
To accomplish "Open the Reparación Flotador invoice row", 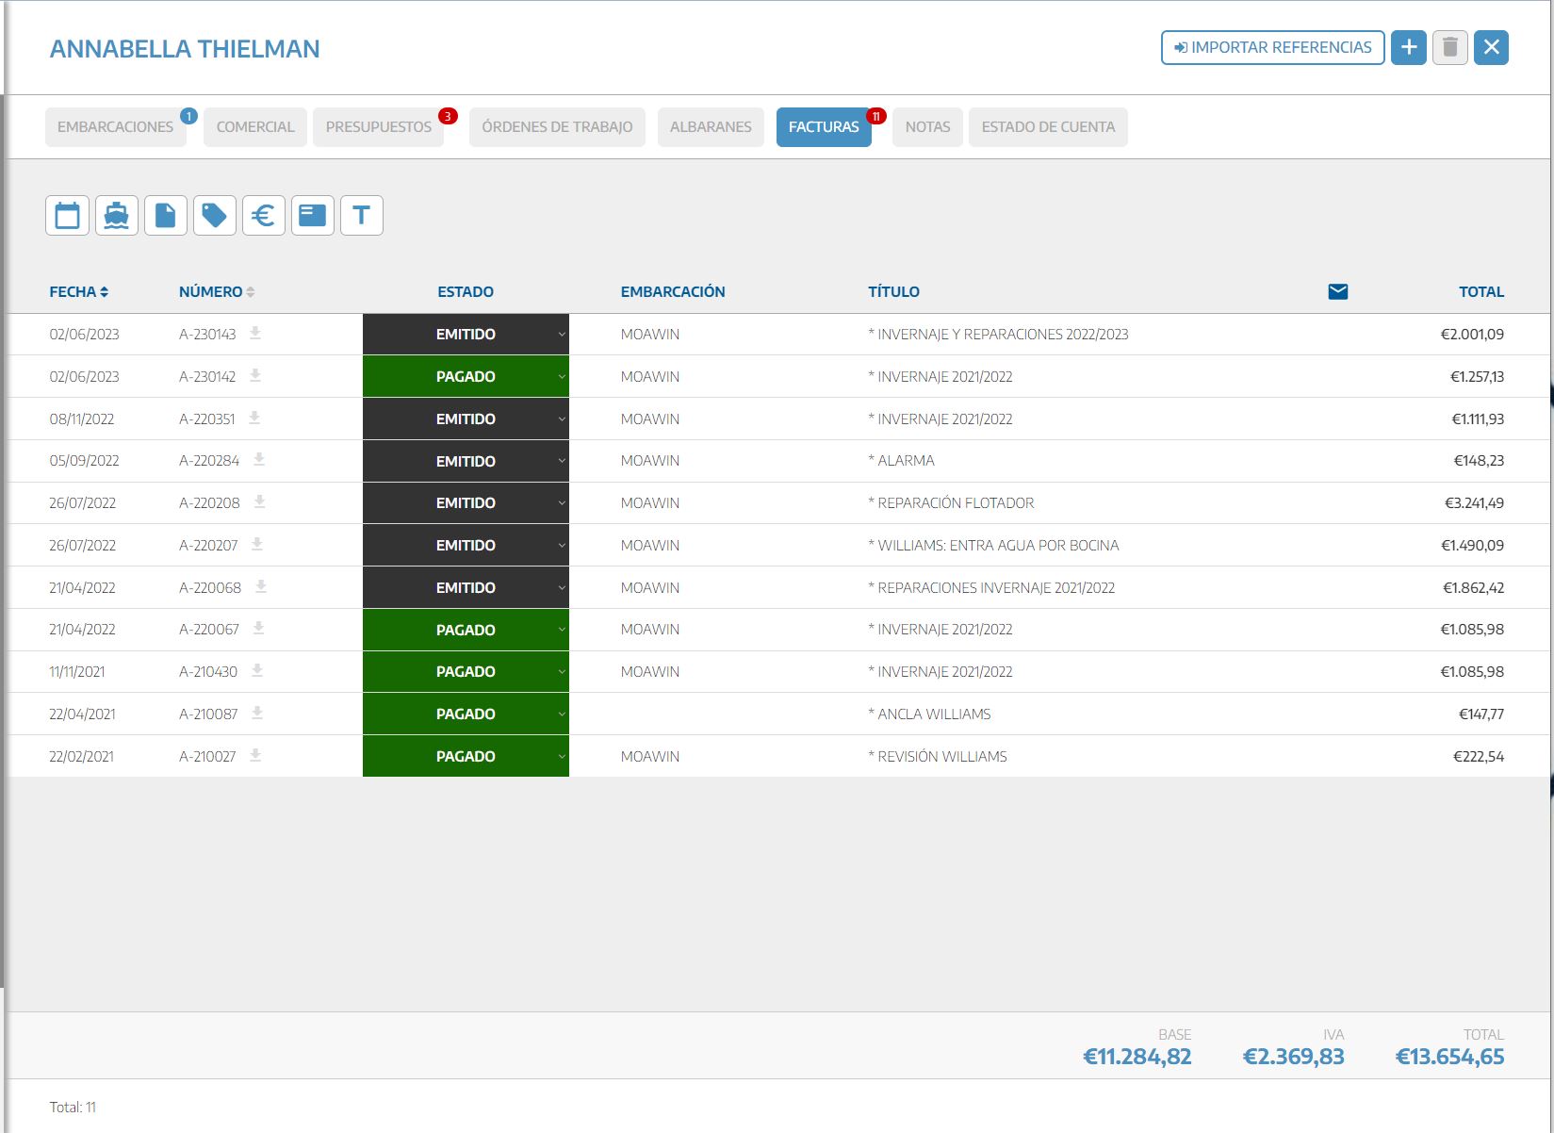I will point(955,503).
